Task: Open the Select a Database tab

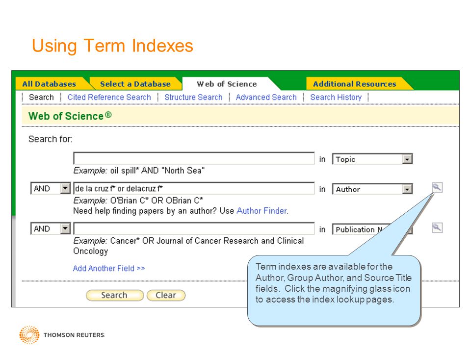Action: 135,84
